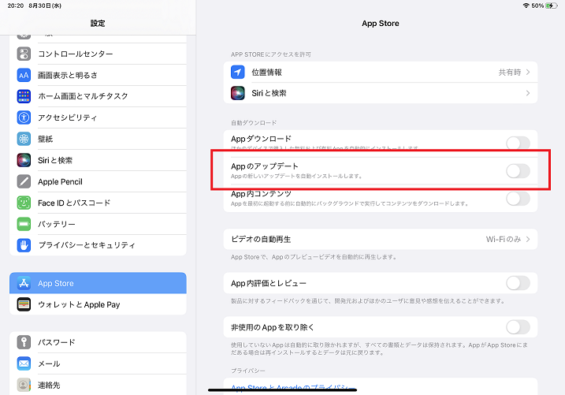Tap the App Store icon in sidebar

(24, 283)
